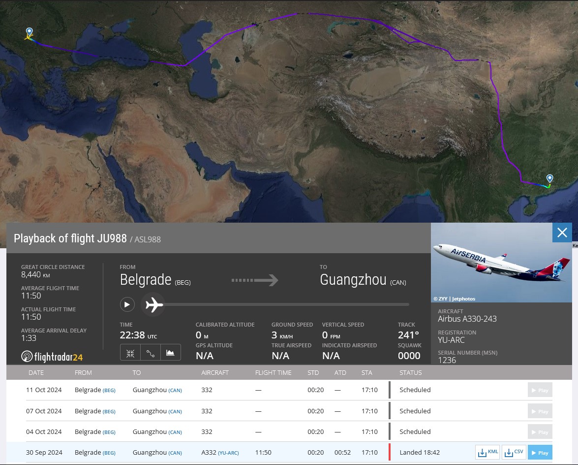Click the DATE column header

coord(36,373)
